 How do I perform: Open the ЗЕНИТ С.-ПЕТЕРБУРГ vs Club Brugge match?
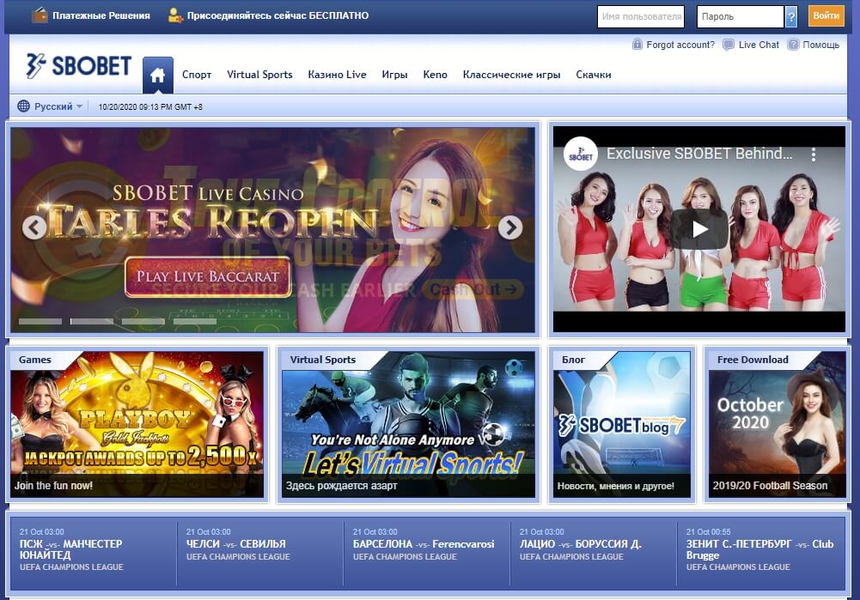760,551
